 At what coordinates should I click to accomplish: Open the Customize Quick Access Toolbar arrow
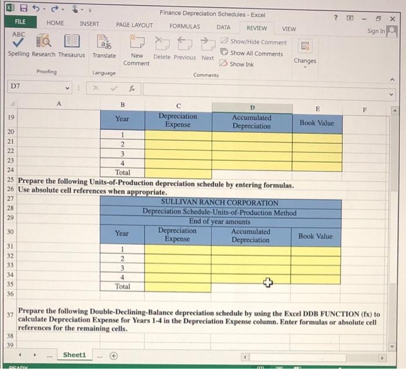pos(90,10)
